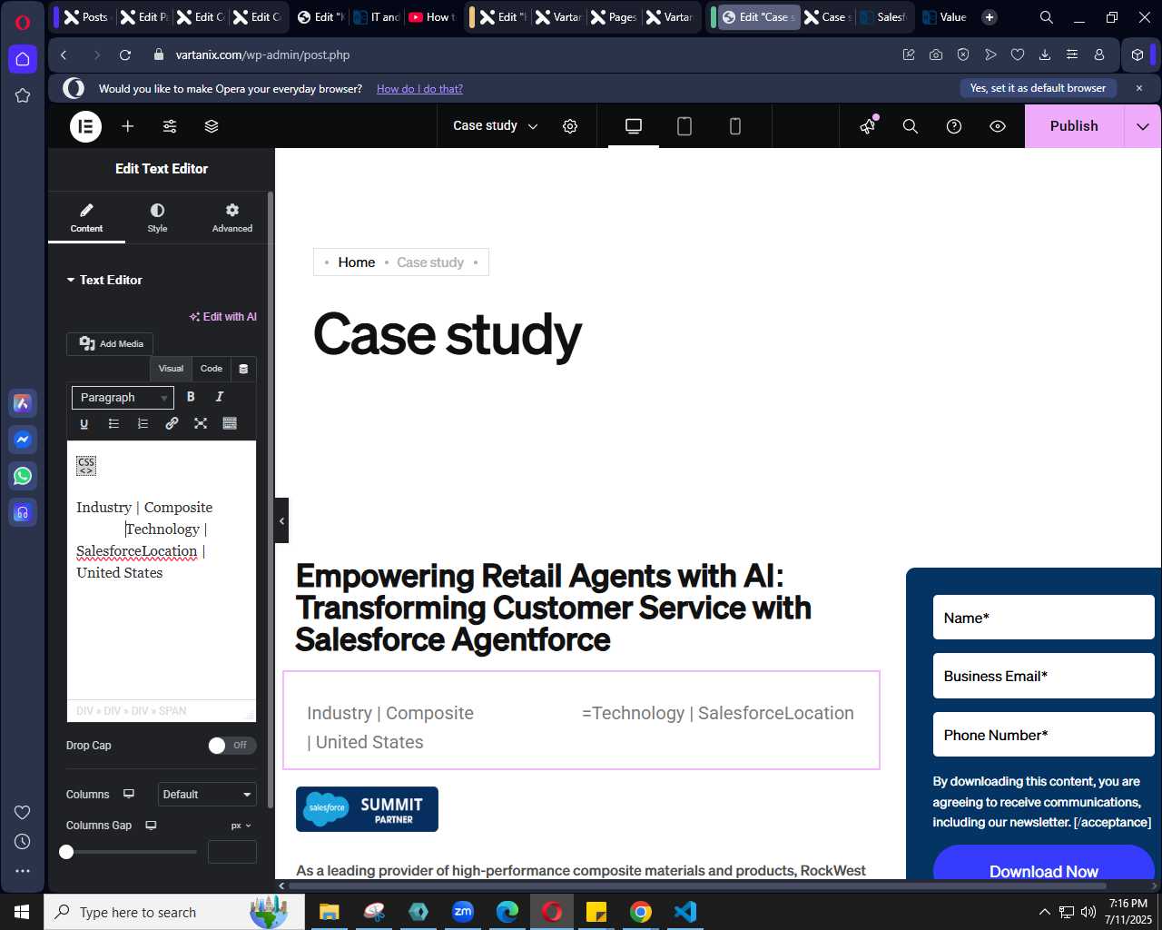Preview changes with the eye icon

tap(998, 126)
